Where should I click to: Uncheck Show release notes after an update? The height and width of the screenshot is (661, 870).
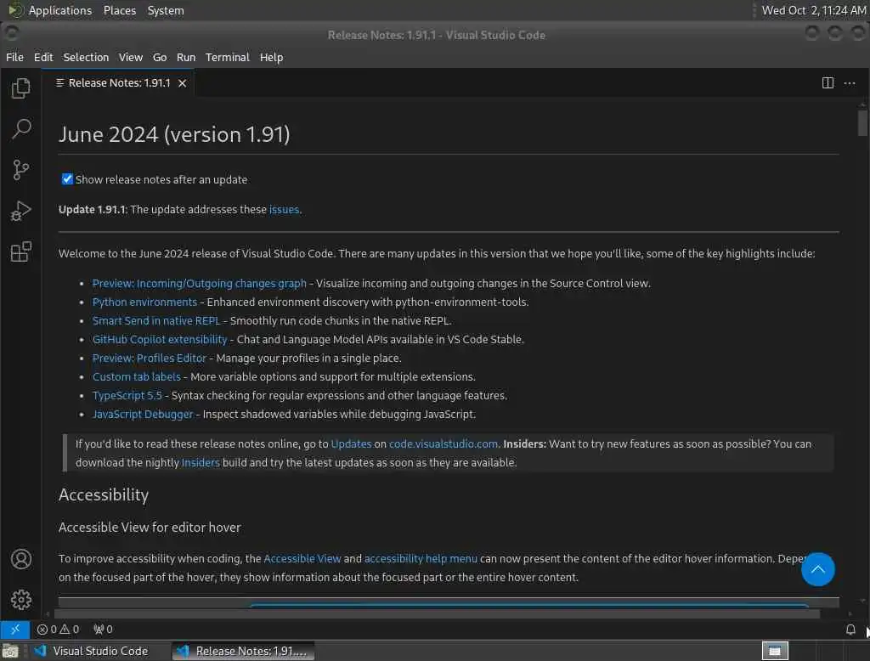click(67, 179)
